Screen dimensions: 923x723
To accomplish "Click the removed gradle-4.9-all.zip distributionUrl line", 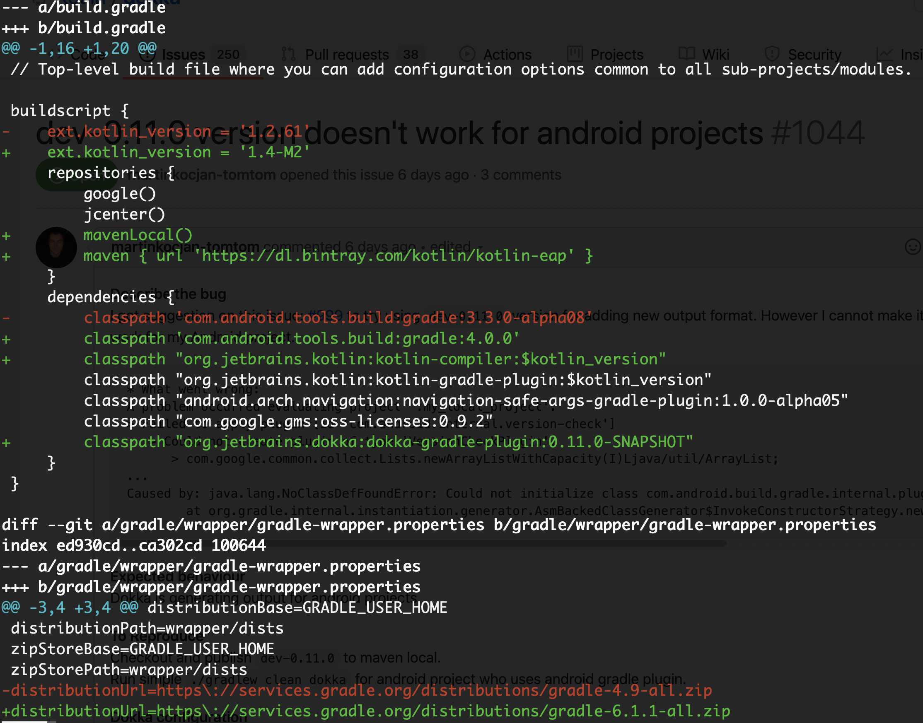I will click(357, 691).
